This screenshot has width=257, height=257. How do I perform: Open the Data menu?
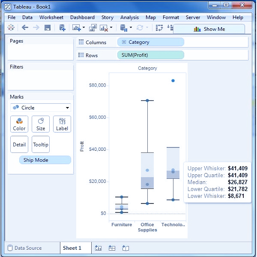tap(27, 18)
